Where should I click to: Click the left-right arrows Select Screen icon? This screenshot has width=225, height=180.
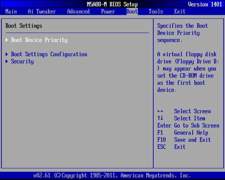(160, 111)
